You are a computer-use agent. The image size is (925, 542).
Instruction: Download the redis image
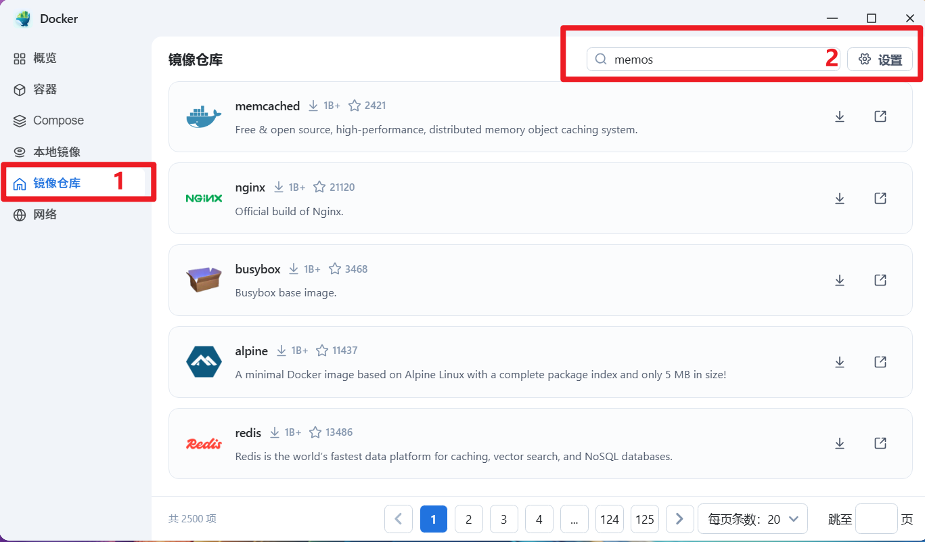click(x=840, y=443)
